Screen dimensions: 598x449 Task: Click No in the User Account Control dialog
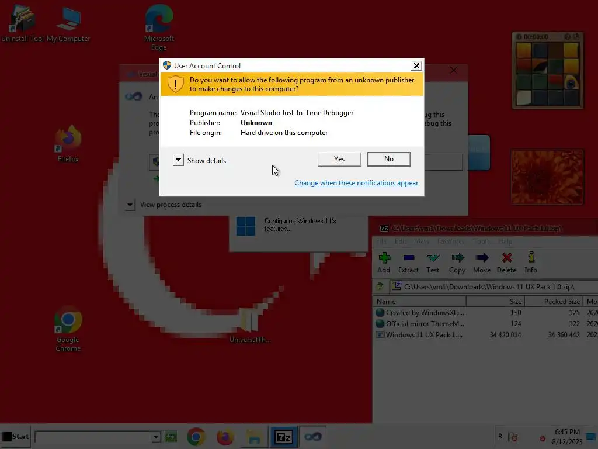coord(388,159)
